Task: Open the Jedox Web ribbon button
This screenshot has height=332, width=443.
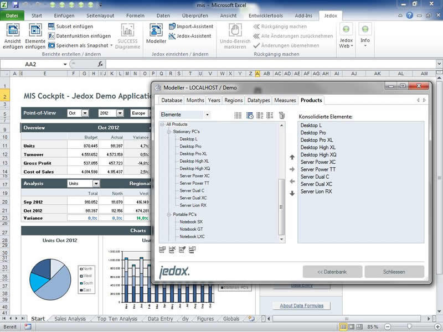Action: pos(346,36)
